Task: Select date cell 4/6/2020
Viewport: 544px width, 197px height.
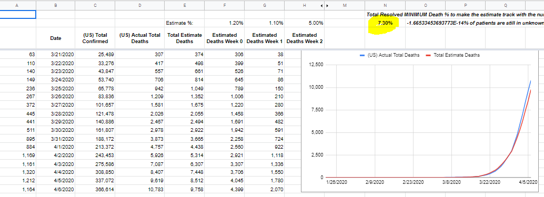Action: pyautogui.click(x=56, y=190)
